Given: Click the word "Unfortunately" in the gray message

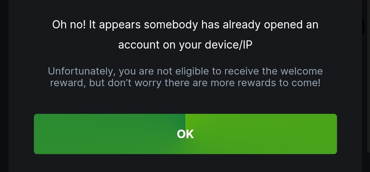Looking at the screenshot, I should pyautogui.click(x=82, y=71).
